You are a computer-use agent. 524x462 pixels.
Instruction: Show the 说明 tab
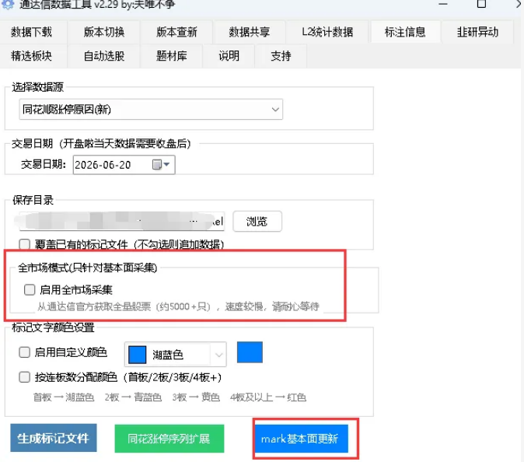[229, 56]
